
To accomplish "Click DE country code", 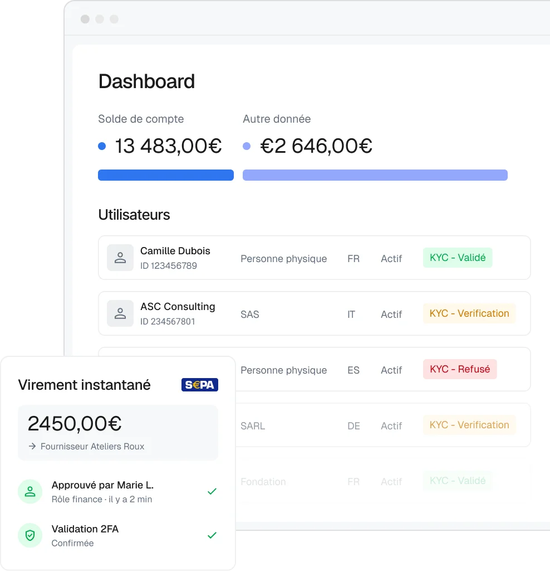I will coord(353,425).
